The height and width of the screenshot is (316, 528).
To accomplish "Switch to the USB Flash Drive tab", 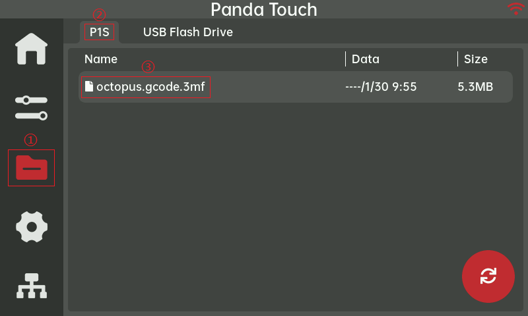I will (x=187, y=32).
